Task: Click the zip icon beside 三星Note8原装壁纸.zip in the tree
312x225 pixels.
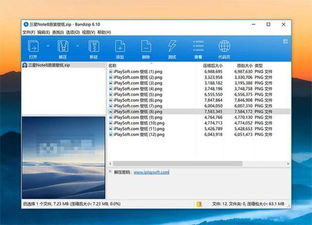Action: click(x=25, y=65)
